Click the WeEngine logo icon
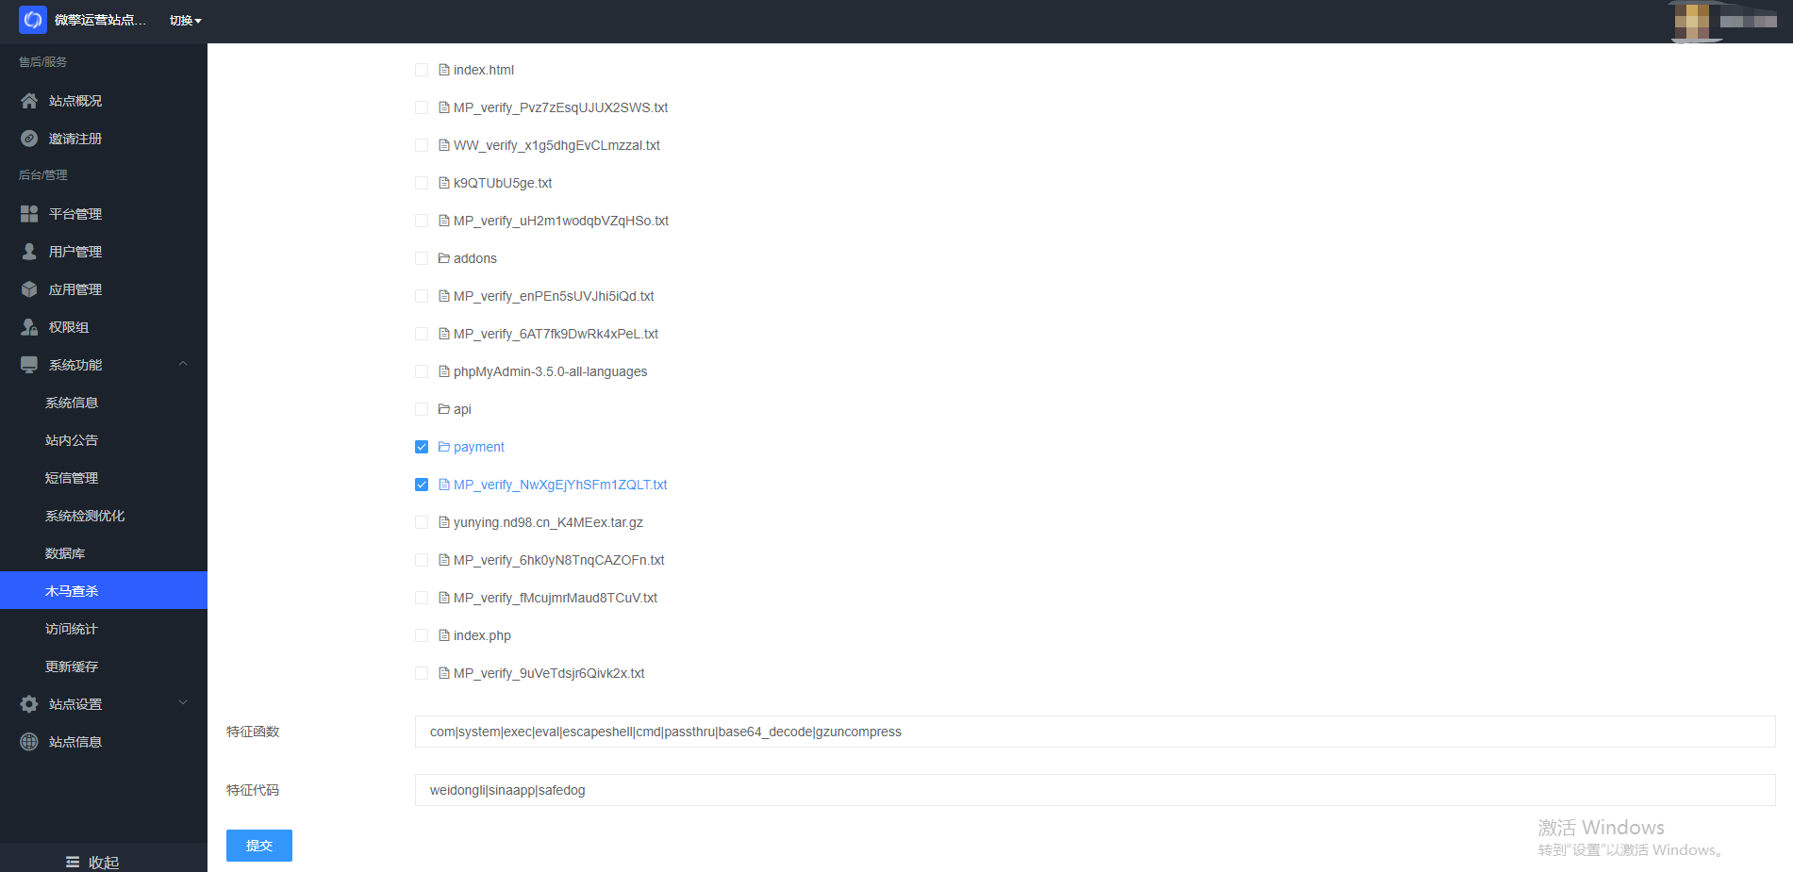Screen dimensions: 1793x872 click(33, 20)
